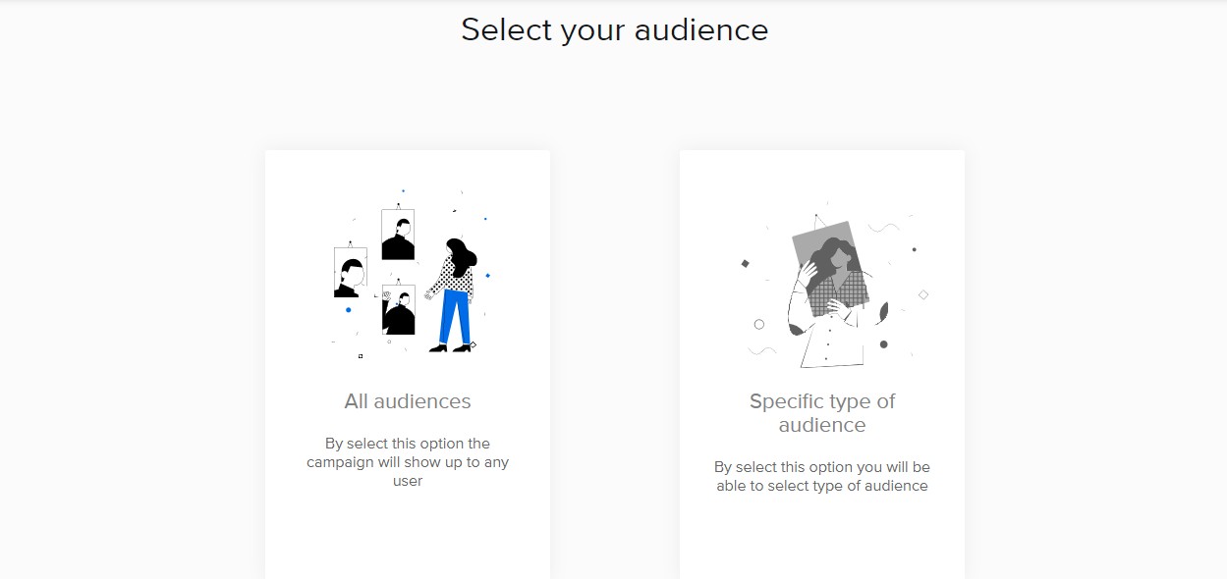Click the outlined diamond in Specific audience illustration

(922, 294)
